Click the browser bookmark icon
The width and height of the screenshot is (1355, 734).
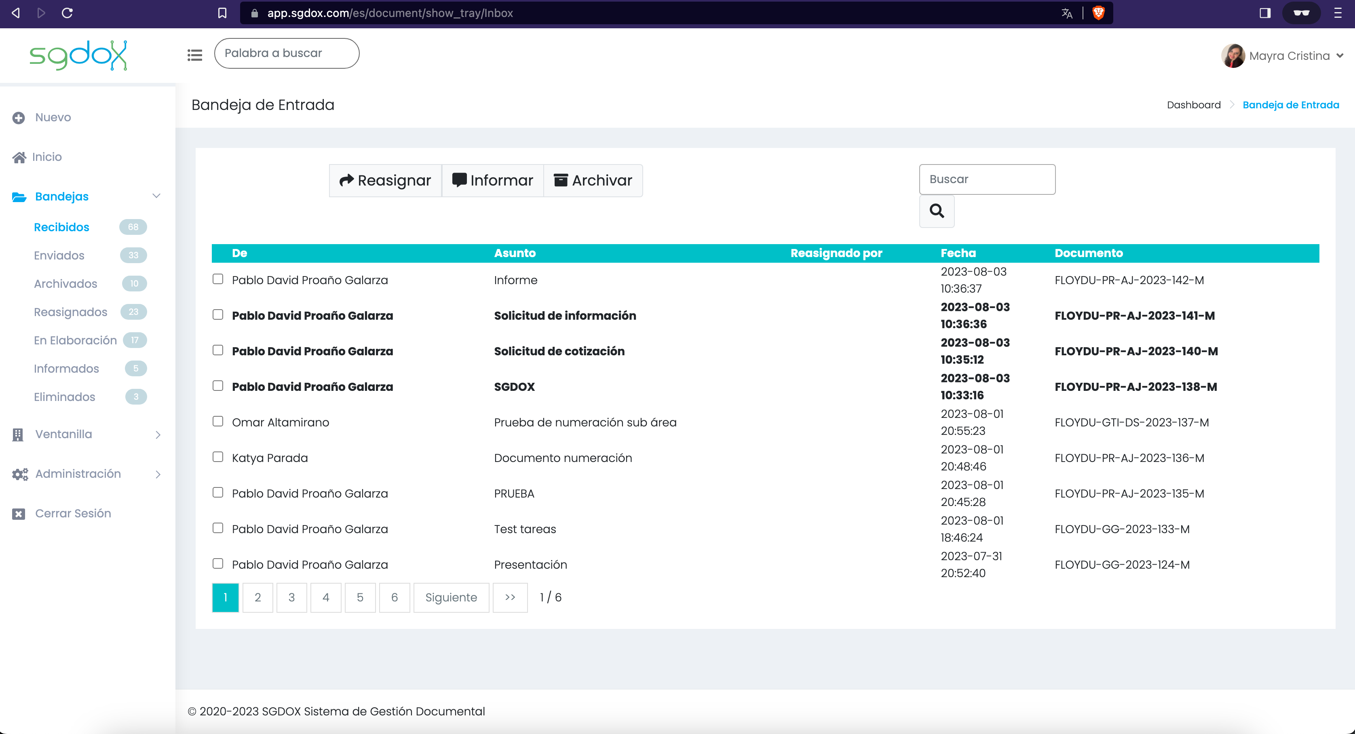click(x=222, y=13)
